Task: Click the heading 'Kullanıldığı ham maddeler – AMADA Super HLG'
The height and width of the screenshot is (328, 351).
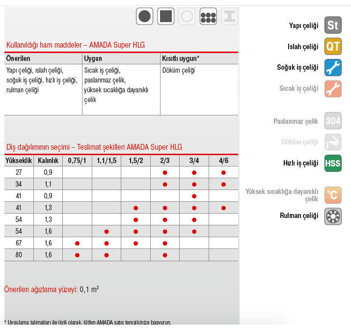Action: pos(76,45)
